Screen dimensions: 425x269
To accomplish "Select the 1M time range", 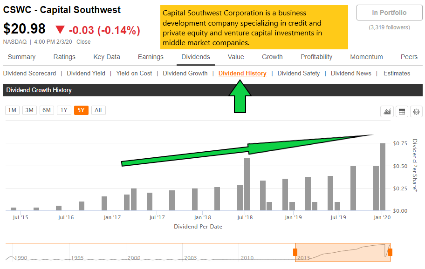I will [13, 110].
